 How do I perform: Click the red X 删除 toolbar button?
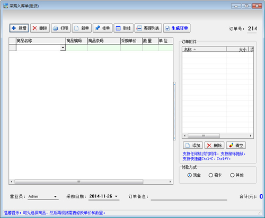pyautogui.click(x=40, y=28)
